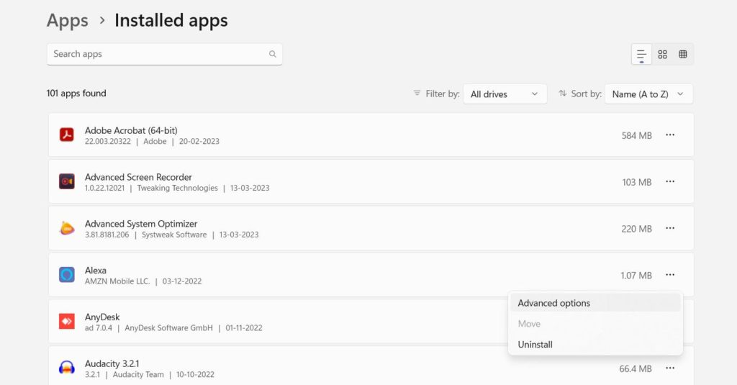Open the Filter by All drives dropdown
Viewport: 737px width, 385px height.
tap(505, 94)
